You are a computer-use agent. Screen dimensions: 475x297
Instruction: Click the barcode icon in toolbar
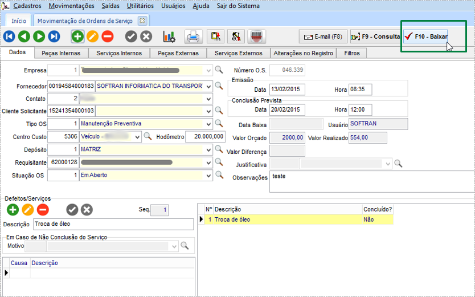pyautogui.click(x=256, y=36)
